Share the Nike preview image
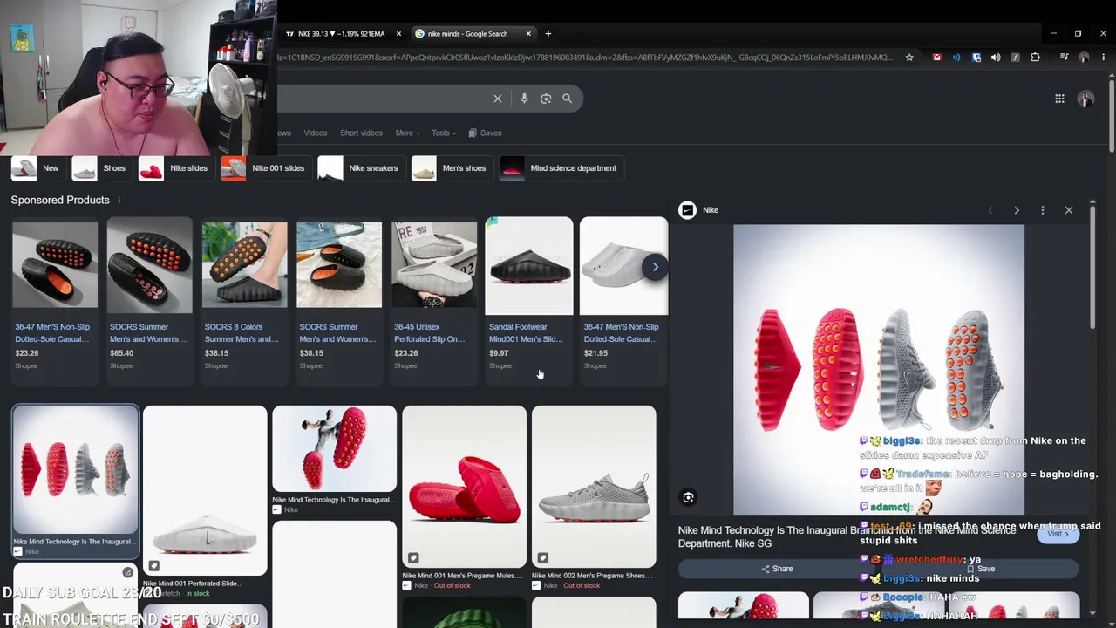This screenshot has height=628, width=1116. pos(777,569)
